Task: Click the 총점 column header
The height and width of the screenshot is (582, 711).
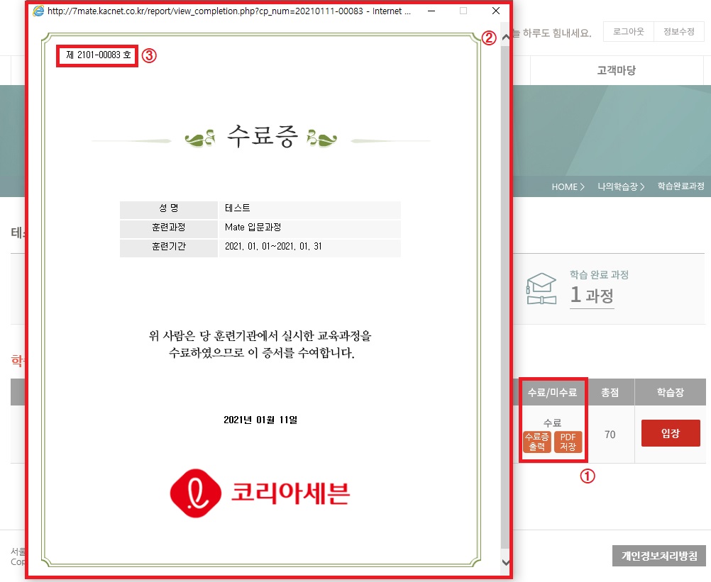Action: [x=610, y=392]
